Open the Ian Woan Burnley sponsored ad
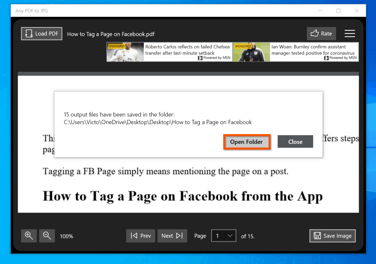This screenshot has height=264, width=376. [296, 52]
